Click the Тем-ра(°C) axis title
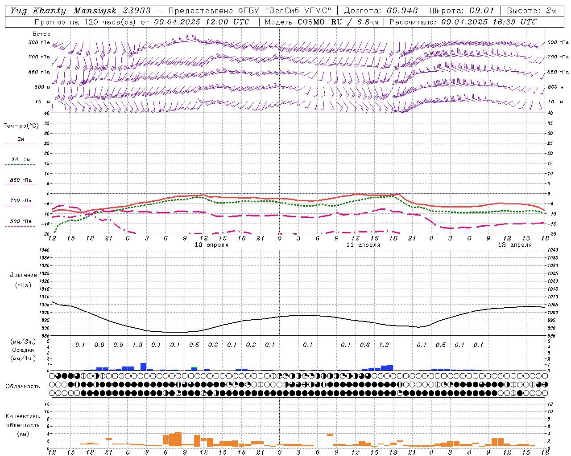This screenshot has width=571, height=456. click(21, 126)
